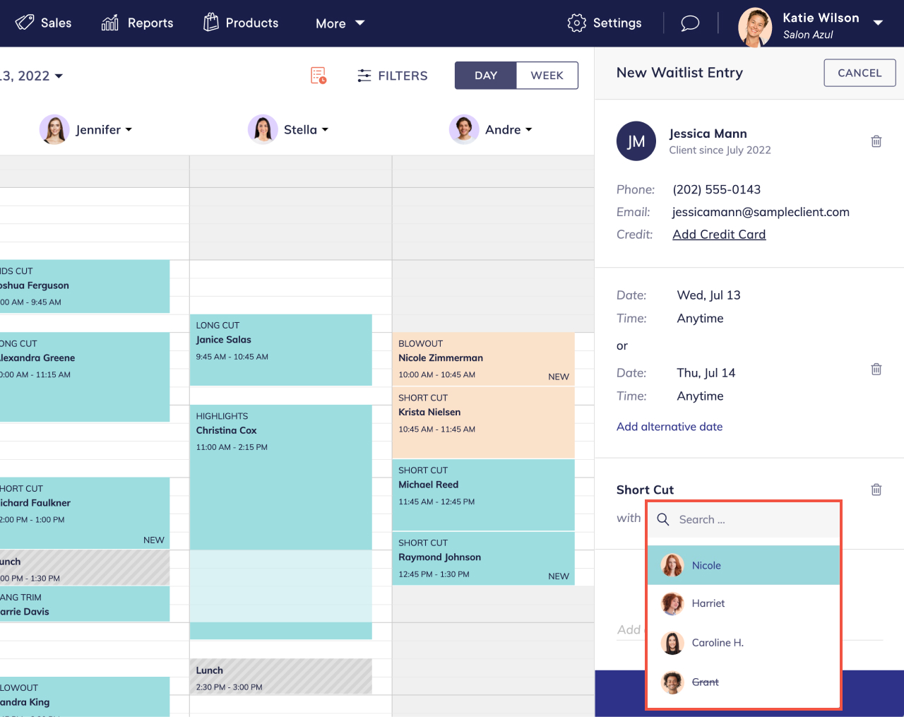The width and height of the screenshot is (904, 717).
Task: Click Add alternative date
Action: (x=669, y=427)
